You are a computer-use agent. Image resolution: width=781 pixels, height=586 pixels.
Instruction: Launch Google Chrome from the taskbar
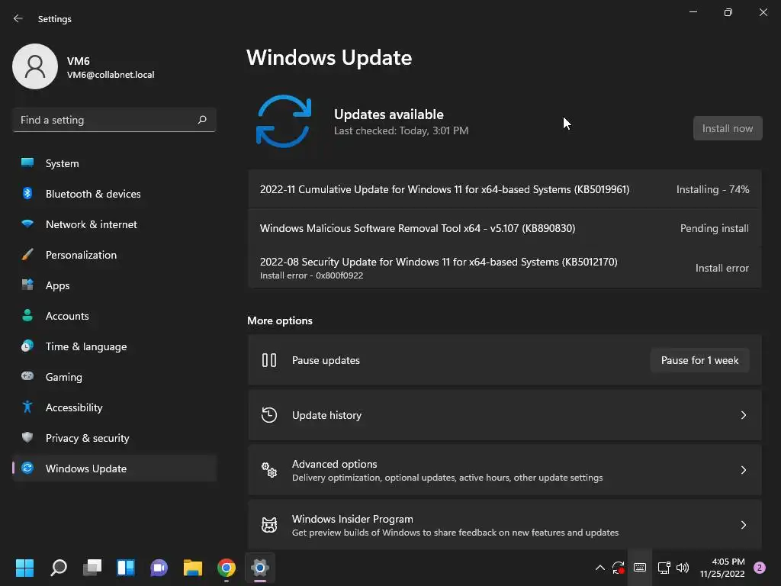[226, 568]
